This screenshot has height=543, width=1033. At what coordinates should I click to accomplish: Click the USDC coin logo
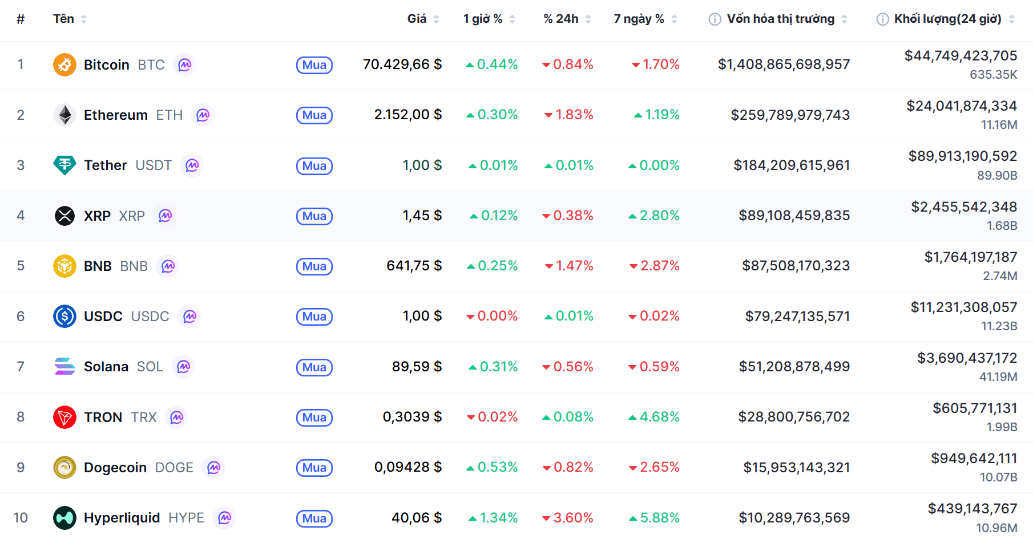[x=64, y=316]
